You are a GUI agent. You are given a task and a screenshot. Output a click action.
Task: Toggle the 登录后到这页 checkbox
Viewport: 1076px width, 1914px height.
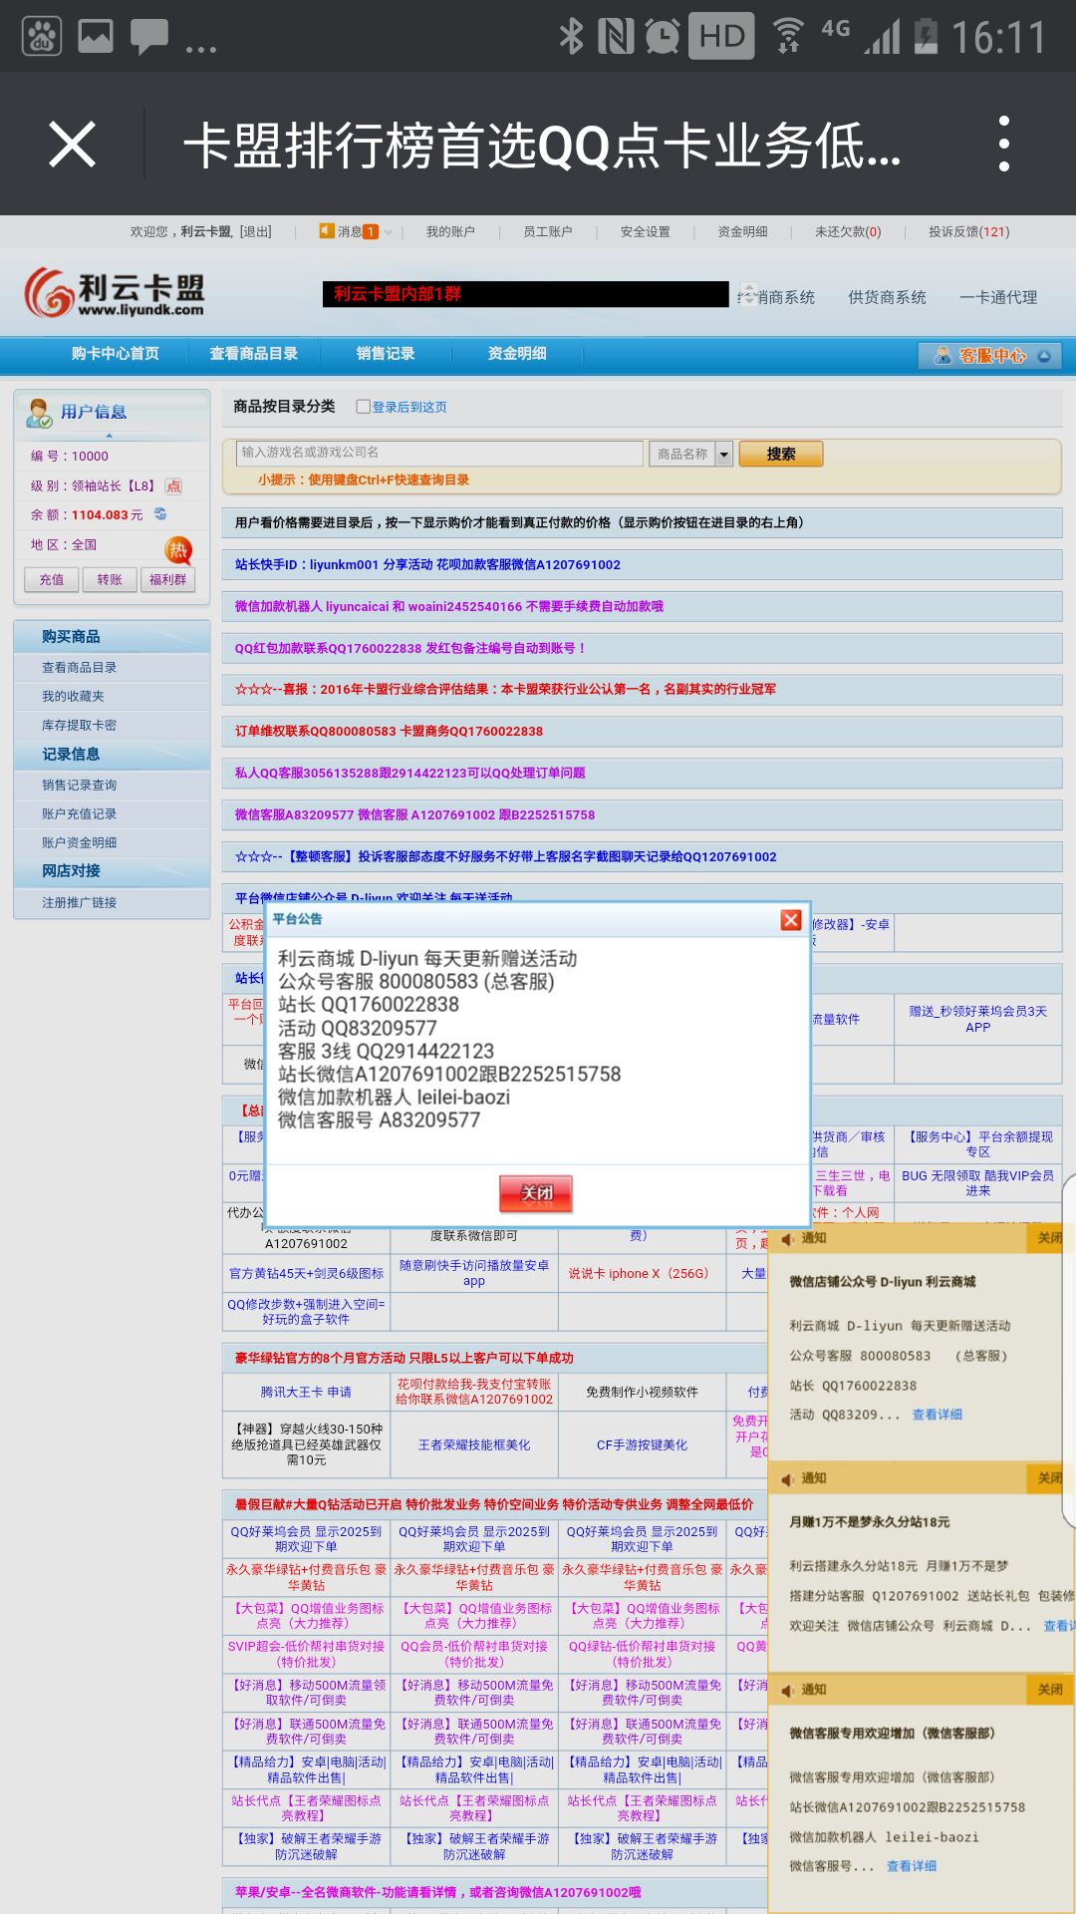tap(364, 407)
